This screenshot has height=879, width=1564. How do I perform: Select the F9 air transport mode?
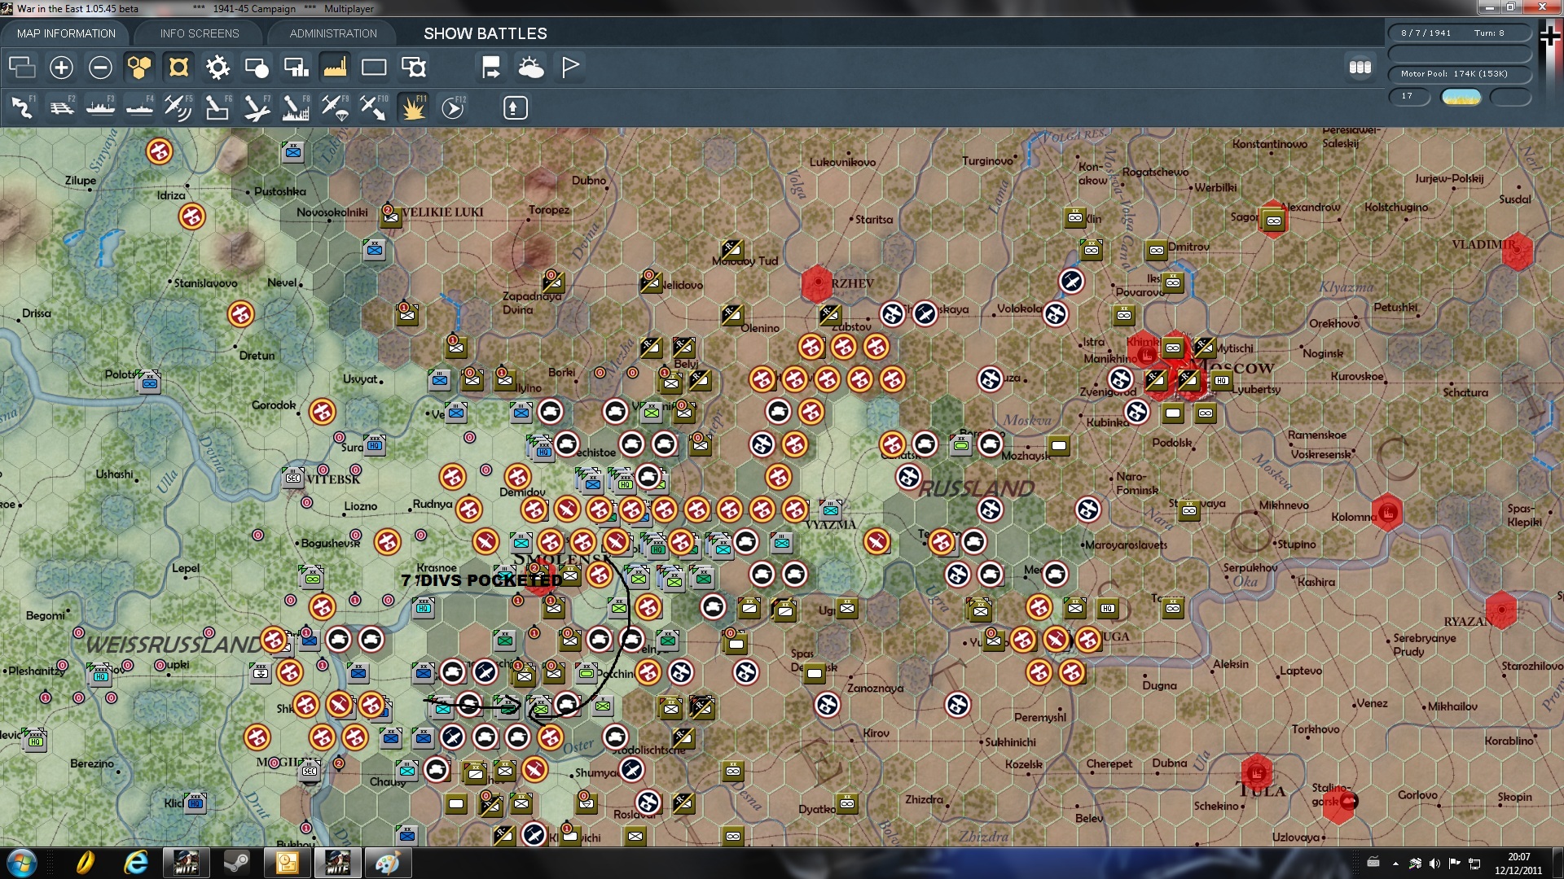[335, 107]
